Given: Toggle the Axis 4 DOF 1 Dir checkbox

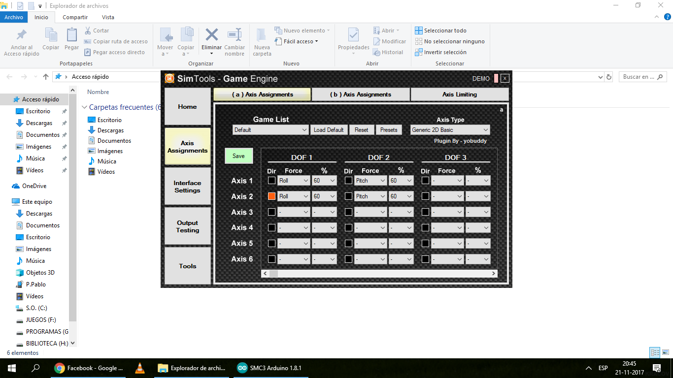Looking at the screenshot, I should click(271, 228).
